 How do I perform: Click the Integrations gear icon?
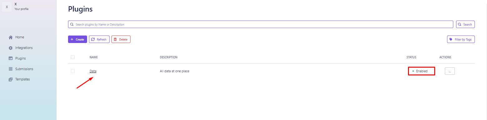pos(11,48)
